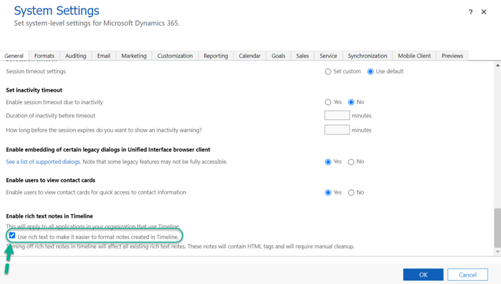Open the help question mark icon
The height and width of the screenshot is (284, 501).
(471, 12)
